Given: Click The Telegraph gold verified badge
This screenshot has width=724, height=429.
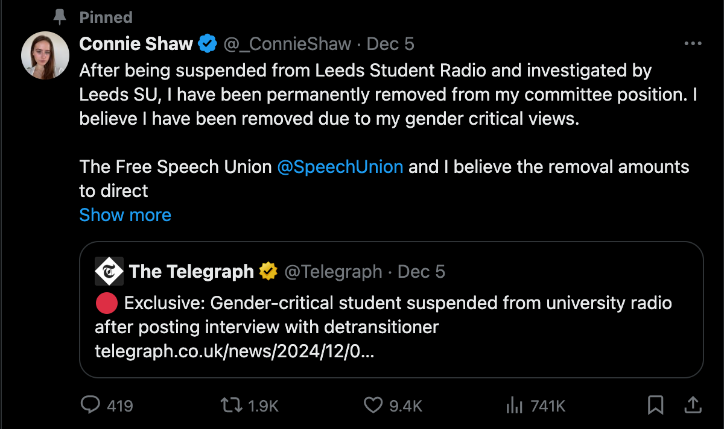Looking at the screenshot, I should [268, 272].
